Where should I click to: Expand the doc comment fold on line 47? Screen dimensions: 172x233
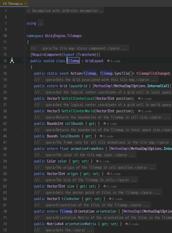(x=25, y=142)
